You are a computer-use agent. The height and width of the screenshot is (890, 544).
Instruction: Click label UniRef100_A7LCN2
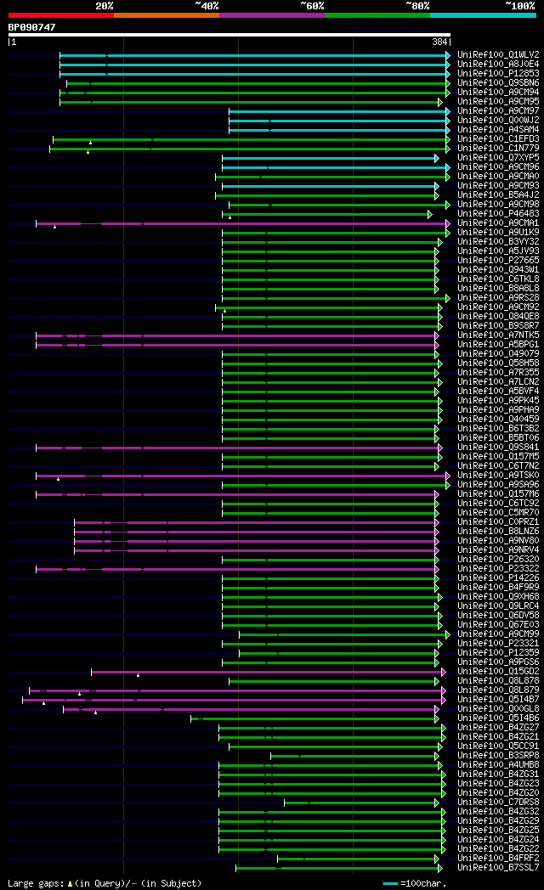(x=498, y=382)
